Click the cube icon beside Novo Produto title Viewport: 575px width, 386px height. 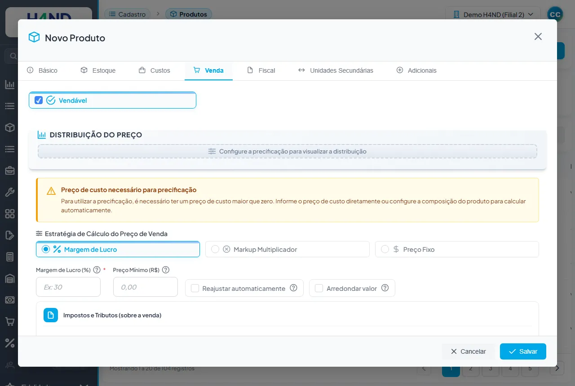[x=34, y=37]
